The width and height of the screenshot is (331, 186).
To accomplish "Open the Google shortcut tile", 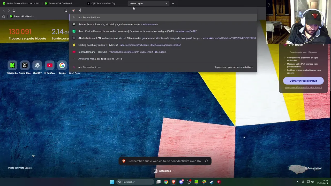I will click(62, 65).
